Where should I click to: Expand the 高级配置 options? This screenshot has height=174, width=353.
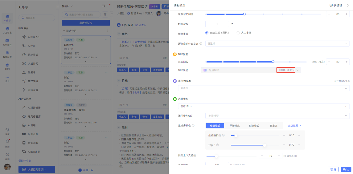(x=294, y=126)
